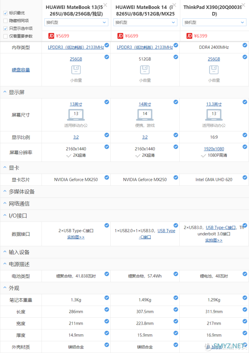This screenshot has width=249, height=353.
Task: Open ThinkPad X390 实拍图>> port photos link
Action: (x=214, y=240)
